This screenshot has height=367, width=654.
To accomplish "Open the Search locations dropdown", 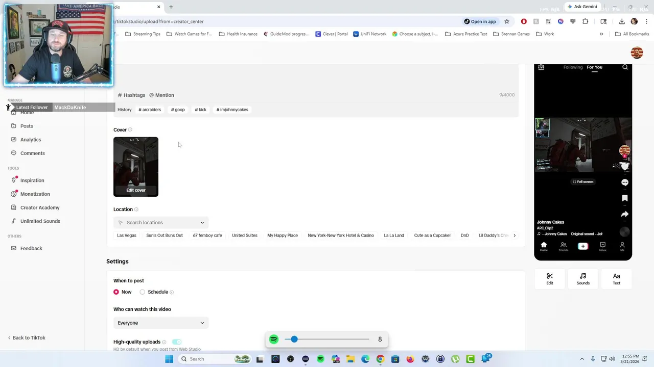I will point(161,223).
